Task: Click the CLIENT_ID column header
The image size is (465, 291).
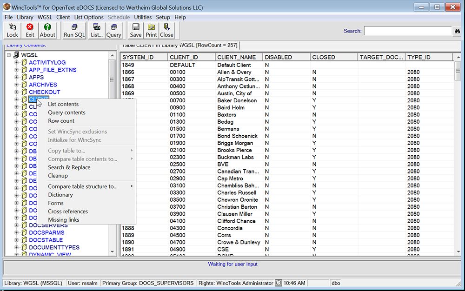Action: (191, 57)
